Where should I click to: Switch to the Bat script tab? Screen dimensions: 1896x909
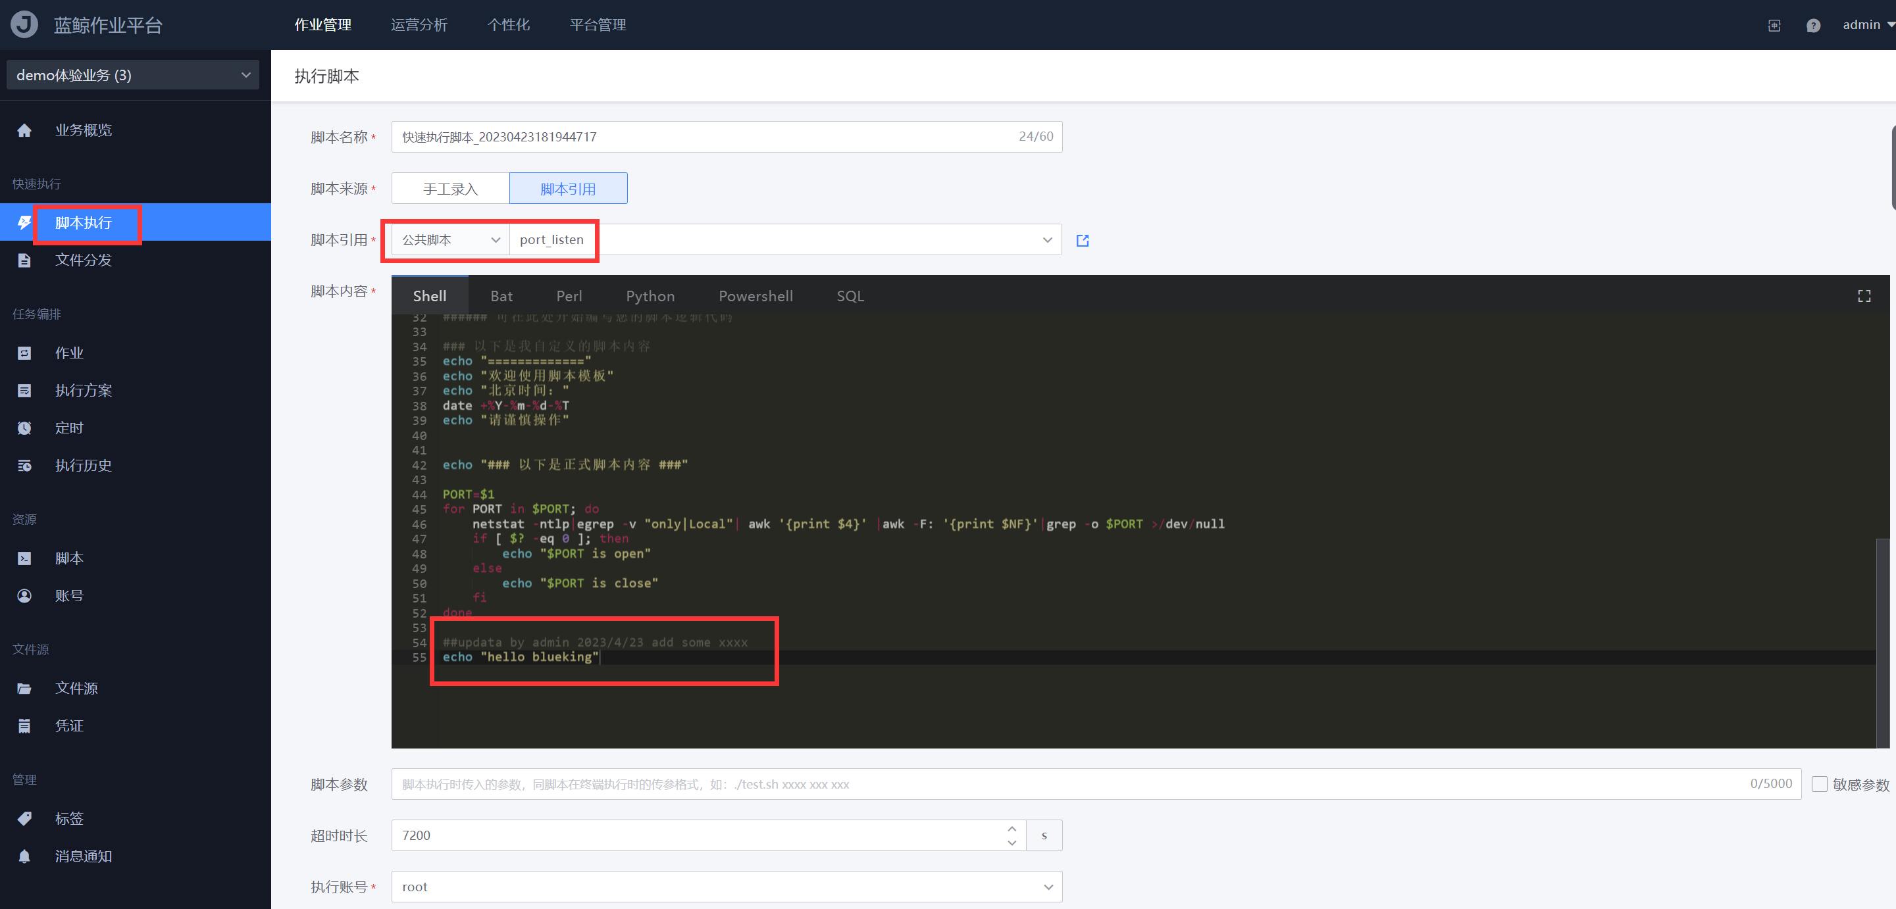(x=501, y=295)
